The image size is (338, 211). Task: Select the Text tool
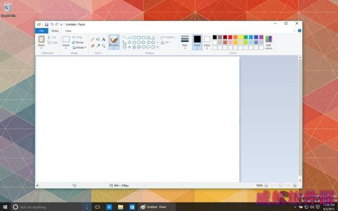pyautogui.click(x=104, y=39)
